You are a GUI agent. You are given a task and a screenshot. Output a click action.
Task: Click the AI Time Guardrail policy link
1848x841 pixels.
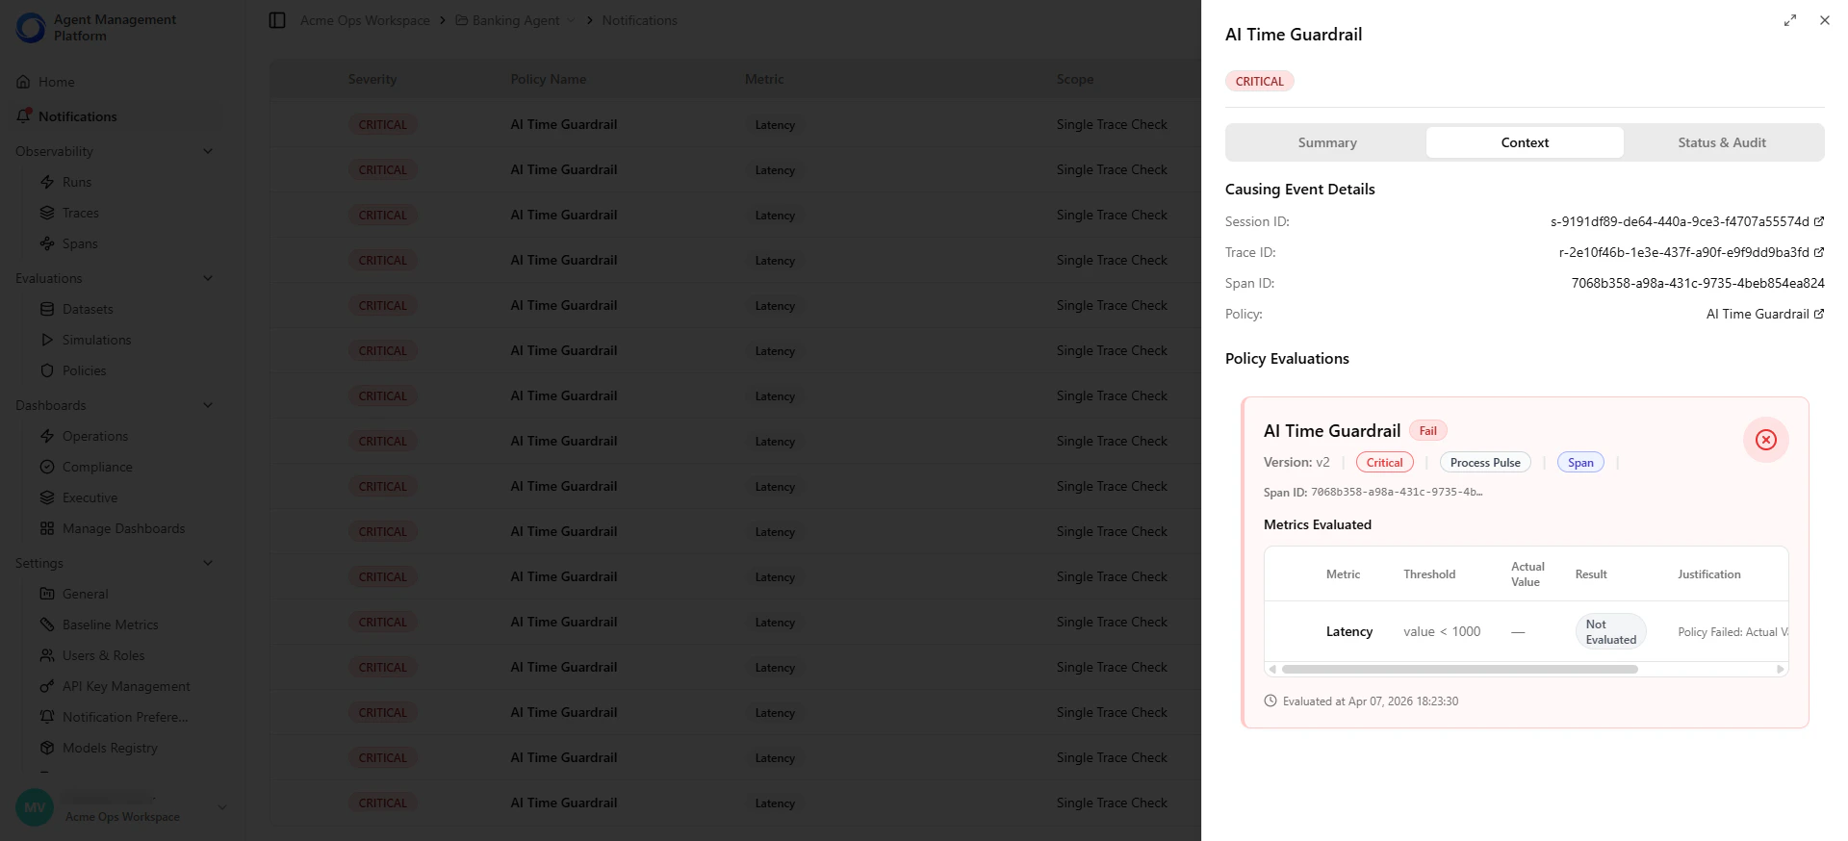click(1758, 314)
